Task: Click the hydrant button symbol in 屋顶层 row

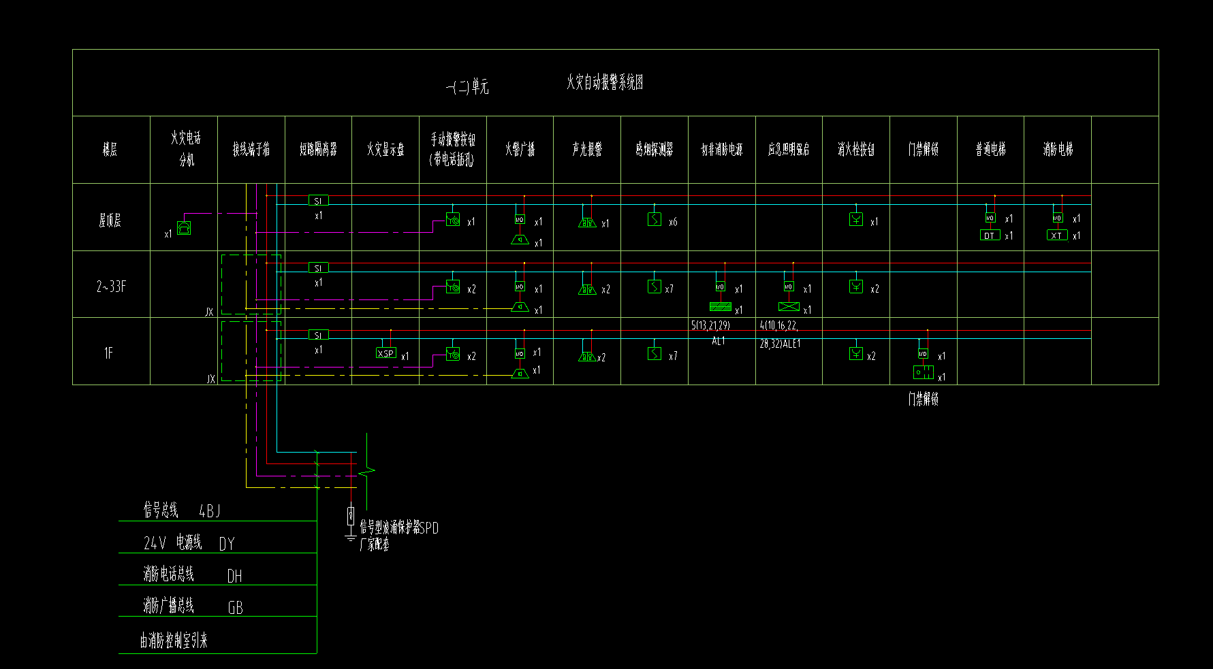Action: (x=856, y=219)
